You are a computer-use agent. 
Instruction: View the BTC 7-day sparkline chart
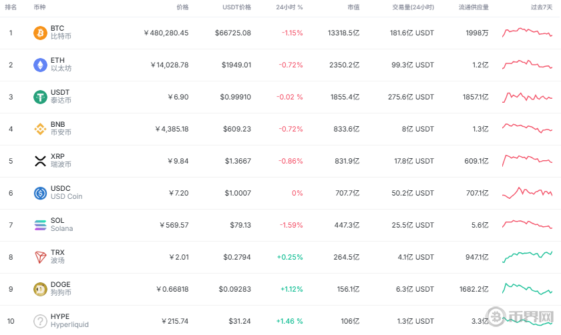(527, 33)
